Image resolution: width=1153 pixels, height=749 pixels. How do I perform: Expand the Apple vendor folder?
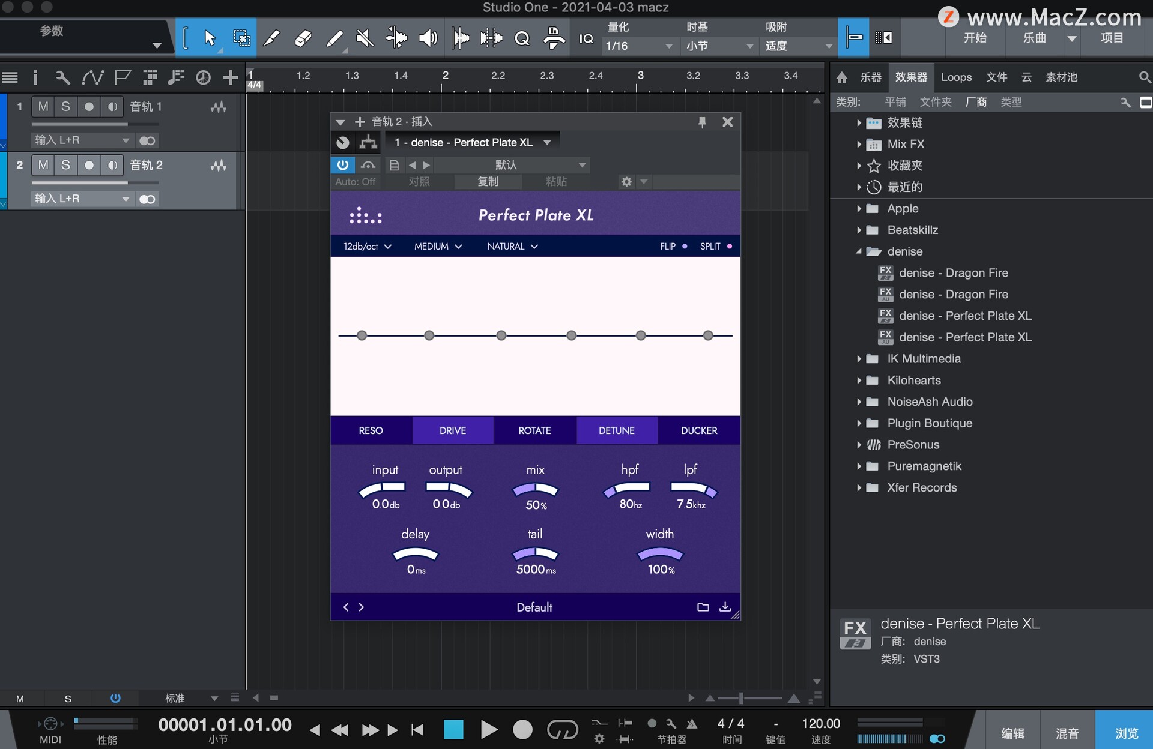pos(859,209)
